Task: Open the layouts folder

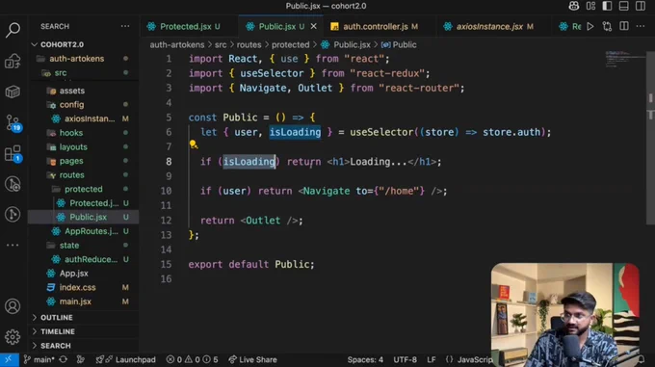Action: point(84,147)
